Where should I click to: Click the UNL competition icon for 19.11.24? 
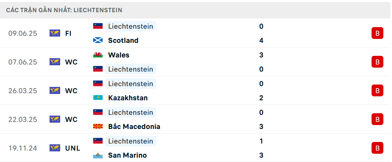click(x=55, y=148)
